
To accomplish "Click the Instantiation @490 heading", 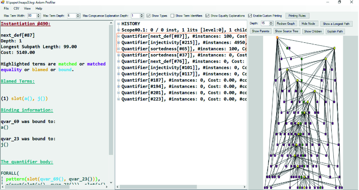I will [x=26, y=24].
